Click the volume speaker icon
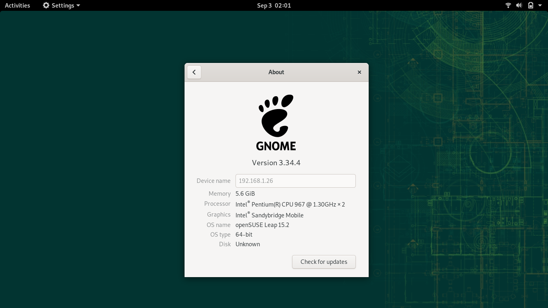548x308 pixels. (x=519, y=5)
